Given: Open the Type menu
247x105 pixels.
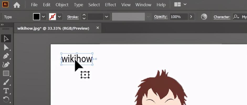Looking at the screenshot, I should 78,5.
